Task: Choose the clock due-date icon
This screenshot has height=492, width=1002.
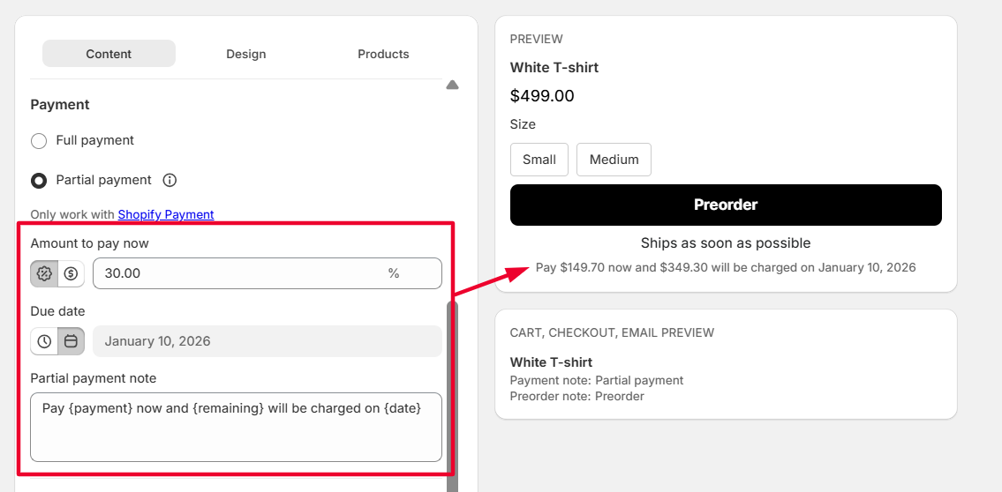Action: coord(44,341)
